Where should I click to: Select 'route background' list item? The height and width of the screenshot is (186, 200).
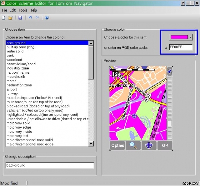point(47,98)
